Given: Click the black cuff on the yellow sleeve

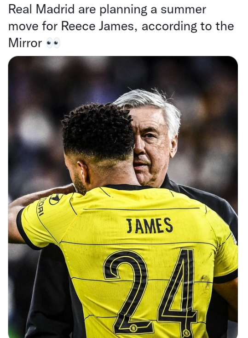Looking at the screenshot, I should coord(25,230).
